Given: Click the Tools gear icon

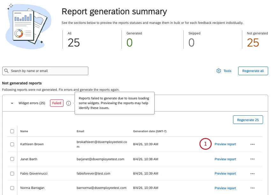Looking at the screenshot, I should (219, 71).
